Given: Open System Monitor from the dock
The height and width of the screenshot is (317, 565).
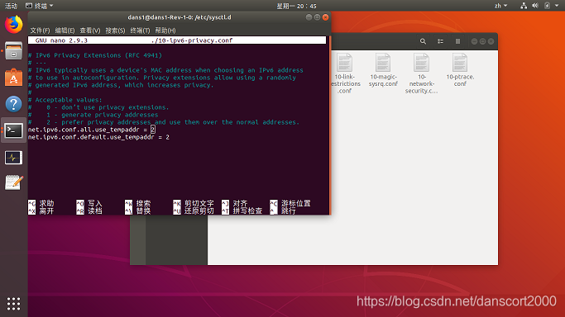Looking at the screenshot, I should pyautogui.click(x=14, y=158).
